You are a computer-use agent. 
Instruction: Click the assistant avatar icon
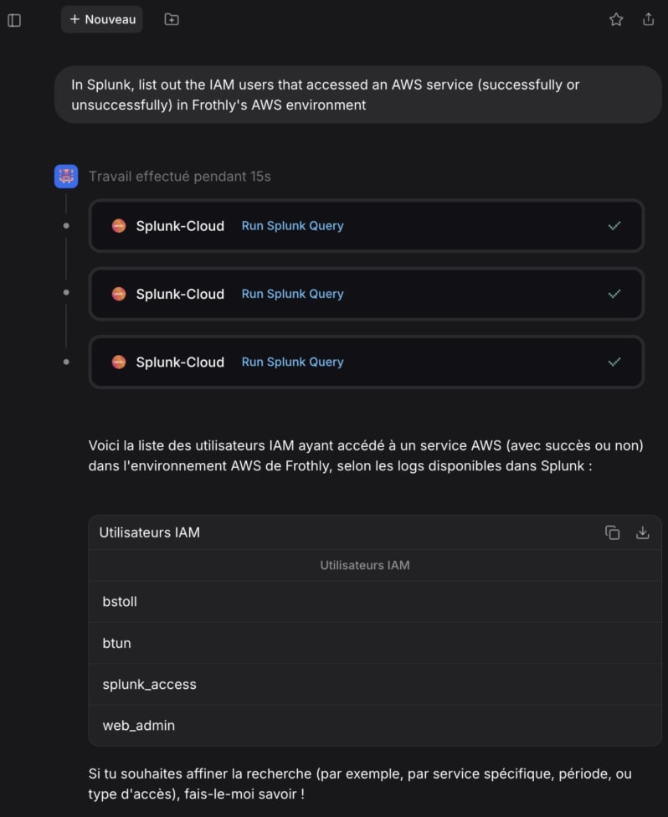pyautogui.click(x=66, y=177)
